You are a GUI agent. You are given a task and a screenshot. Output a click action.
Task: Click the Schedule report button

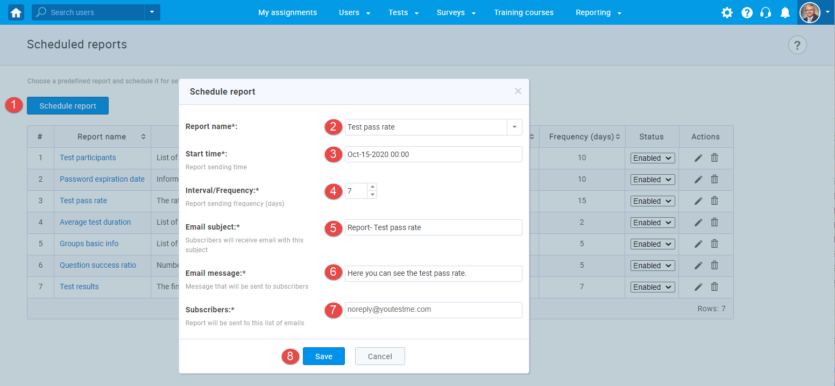pyautogui.click(x=67, y=105)
